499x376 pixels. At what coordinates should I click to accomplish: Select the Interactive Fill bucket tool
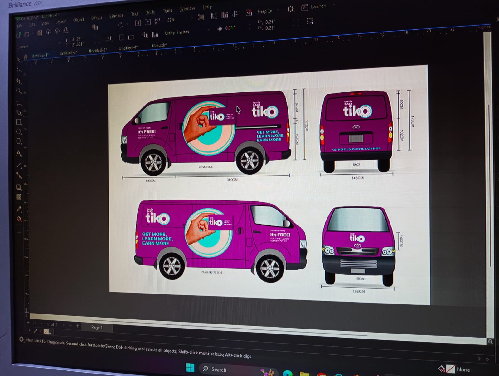[19, 219]
